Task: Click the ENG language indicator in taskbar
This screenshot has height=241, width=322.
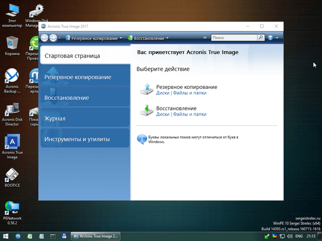Action: pos(299,235)
